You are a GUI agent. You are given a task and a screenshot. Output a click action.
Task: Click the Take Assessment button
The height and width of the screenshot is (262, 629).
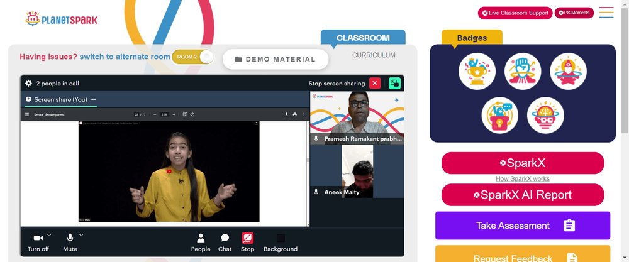[x=523, y=226]
